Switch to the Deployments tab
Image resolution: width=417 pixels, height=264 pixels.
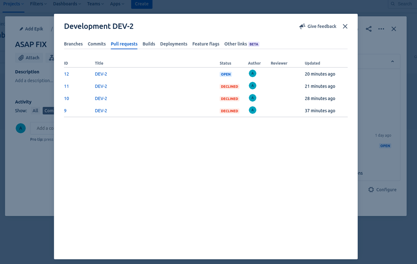(x=174, y=44)
